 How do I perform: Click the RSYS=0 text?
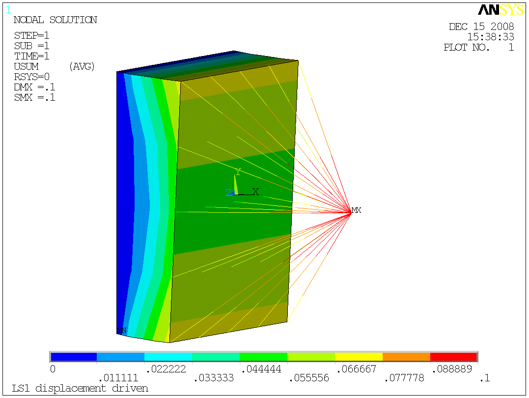click(x=31, y=77)
